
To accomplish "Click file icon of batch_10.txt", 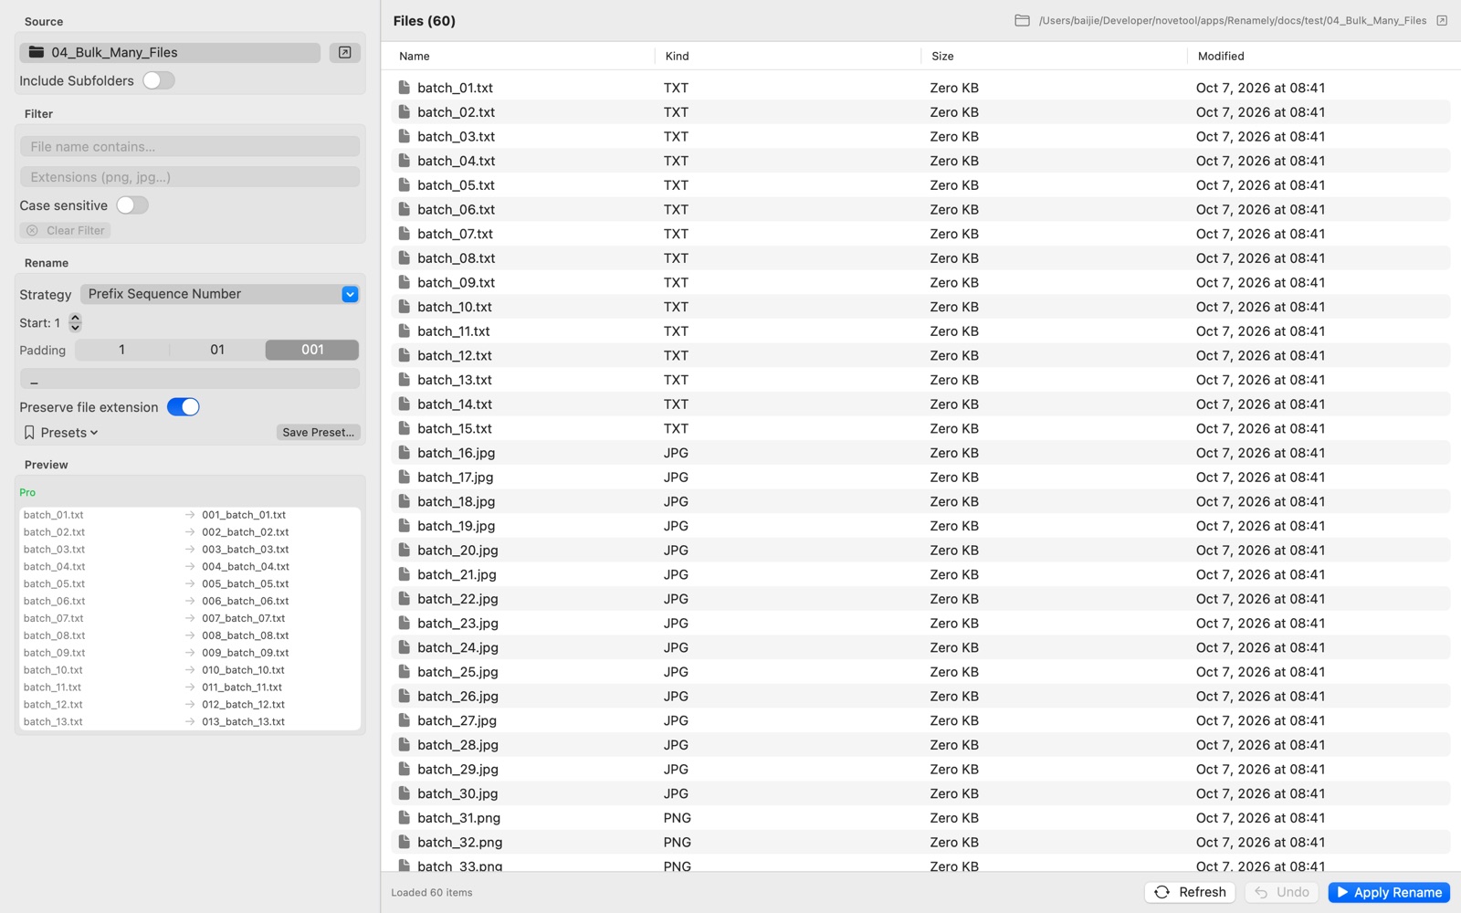I will pyautogui.click(x=404, y=307).
